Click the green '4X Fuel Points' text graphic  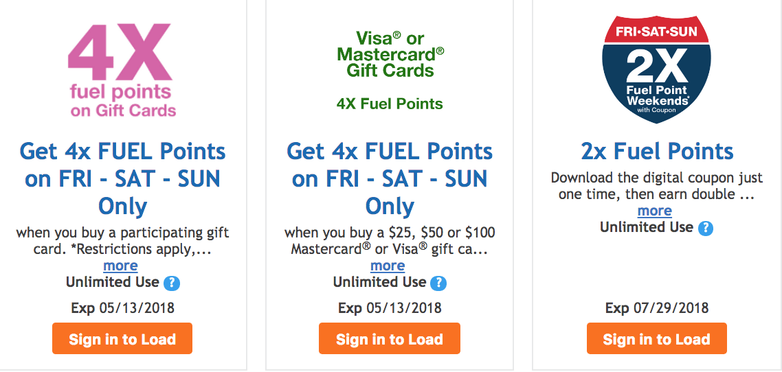coord(390,104)
